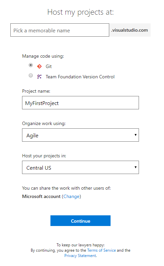Click the 'Organize work using:' label

(44, 123)
